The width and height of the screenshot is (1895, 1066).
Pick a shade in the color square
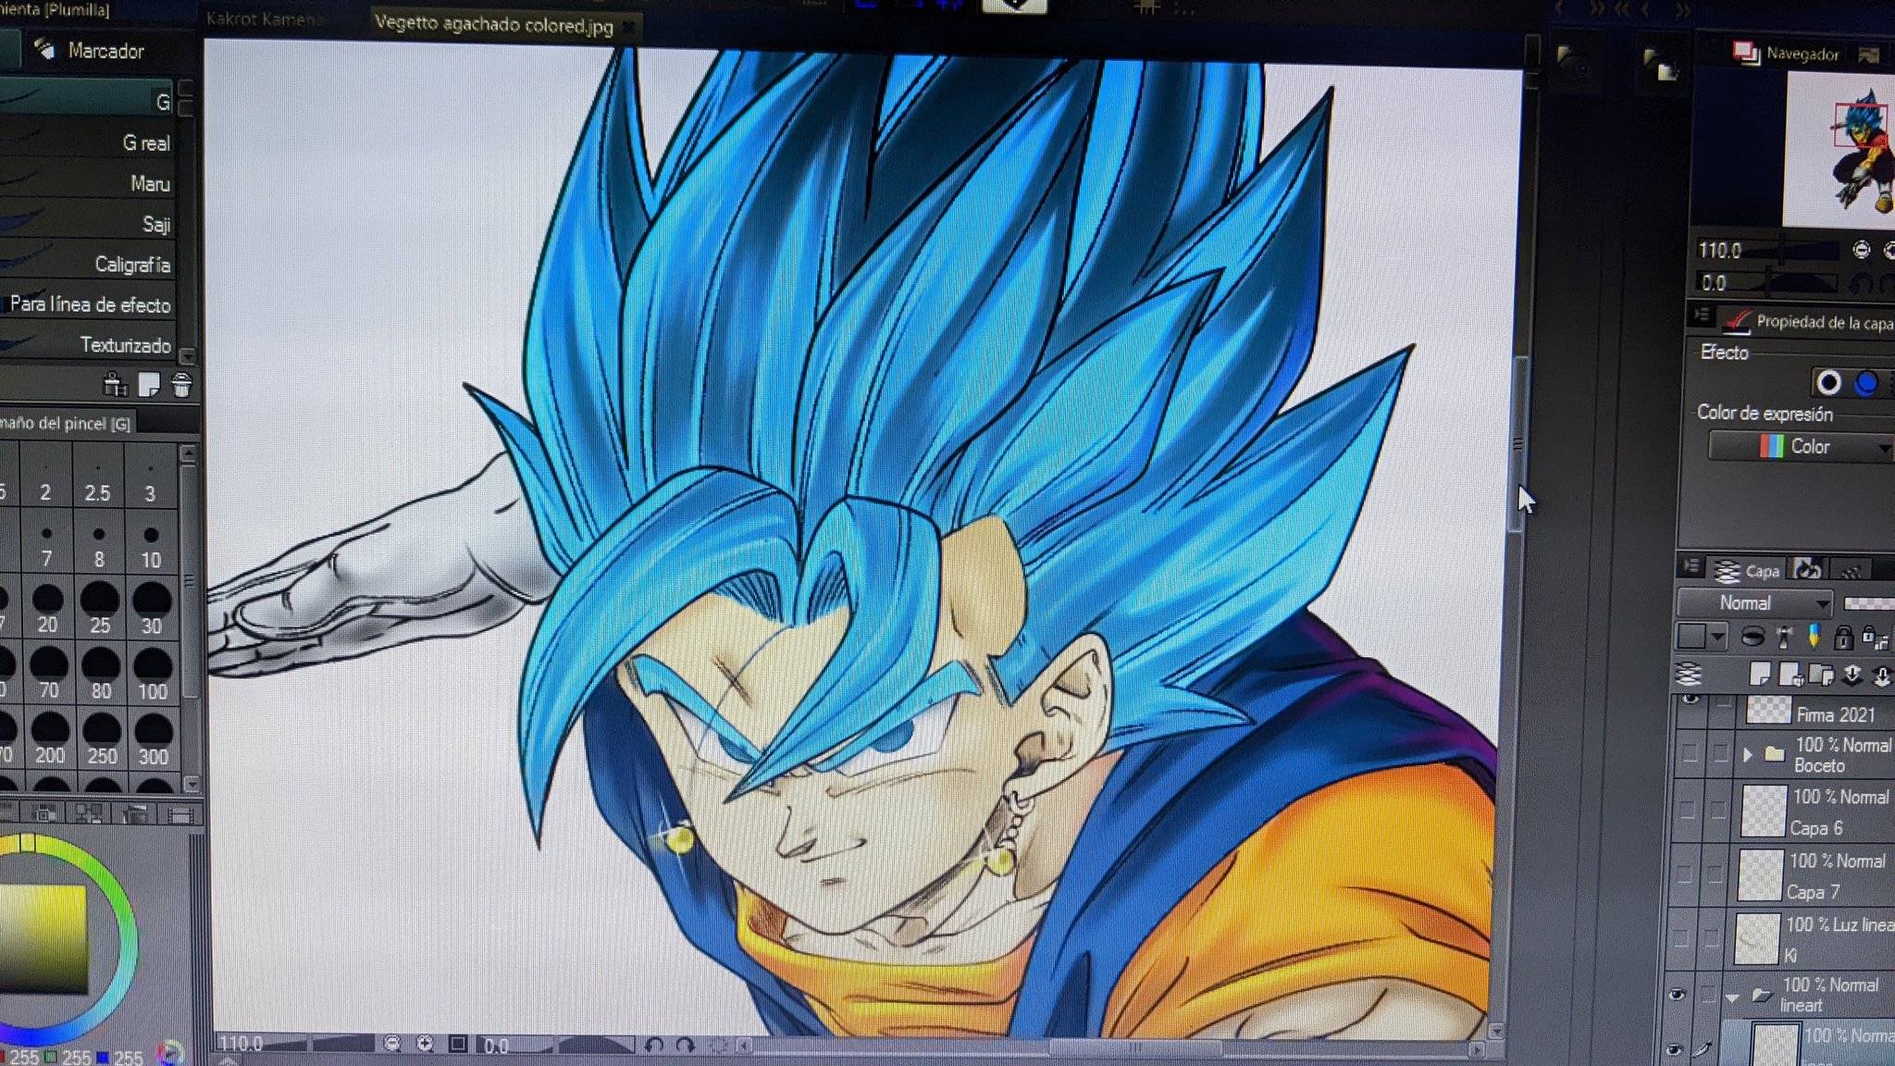[x=42, y=939]
